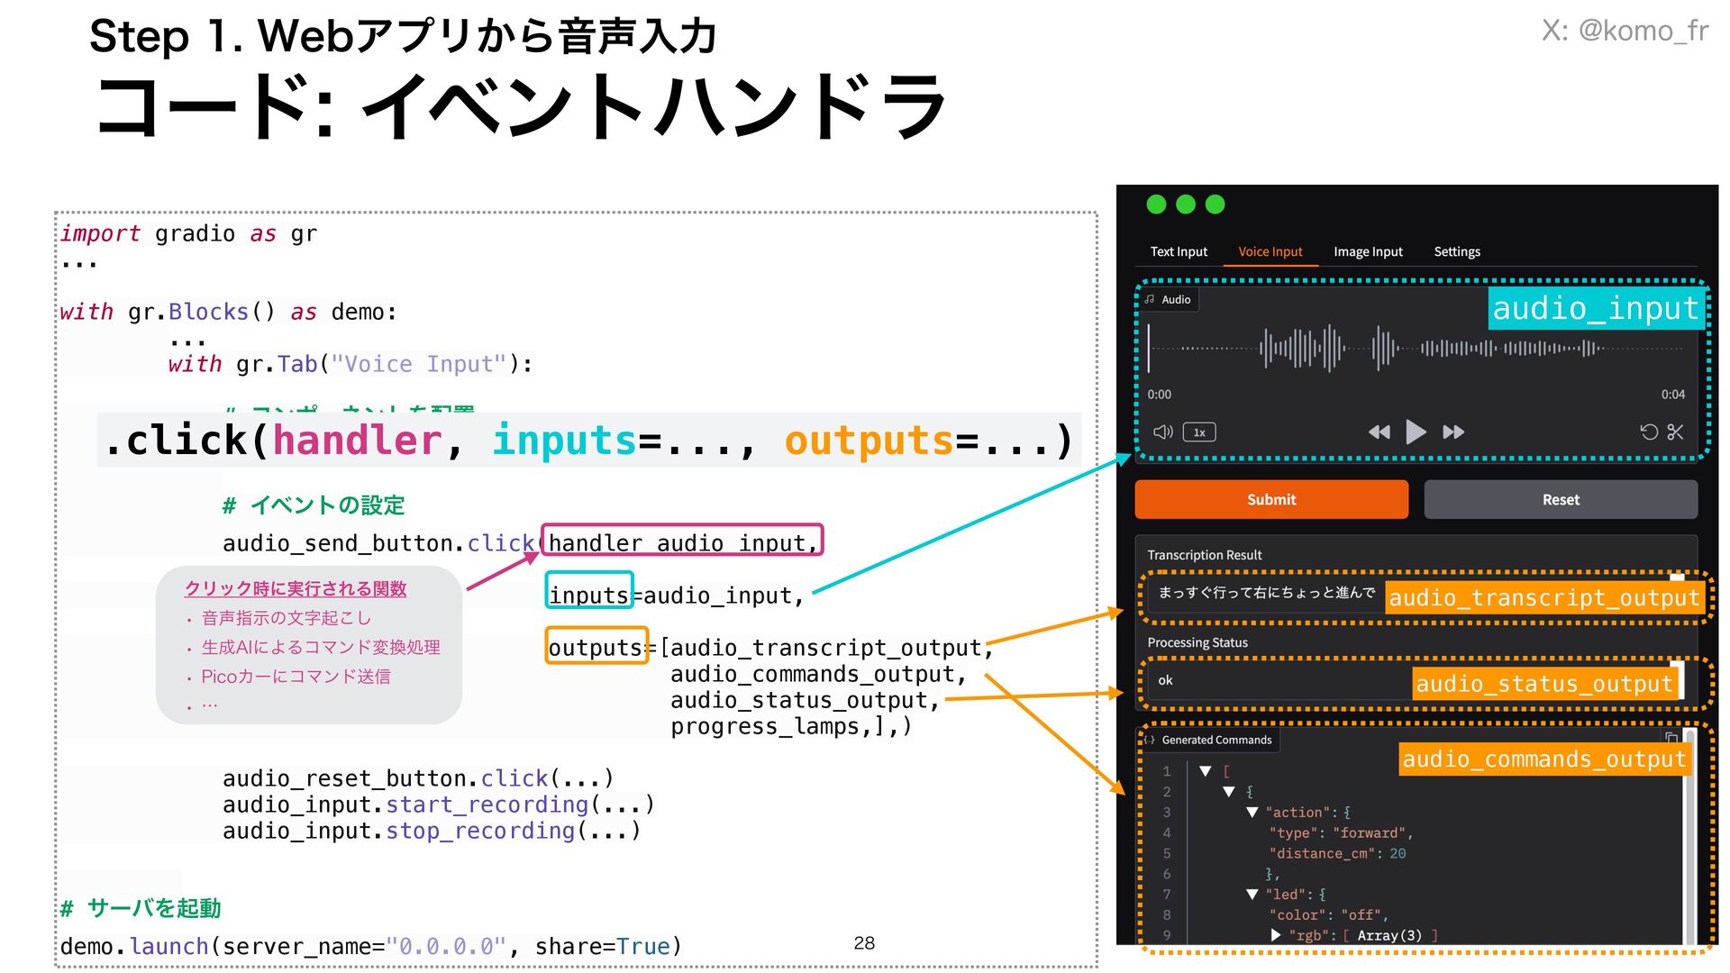This screenshot has width=1730, height=973.
Task: Click the fast-forward double-arrow icon
Action: [1453, 432]
